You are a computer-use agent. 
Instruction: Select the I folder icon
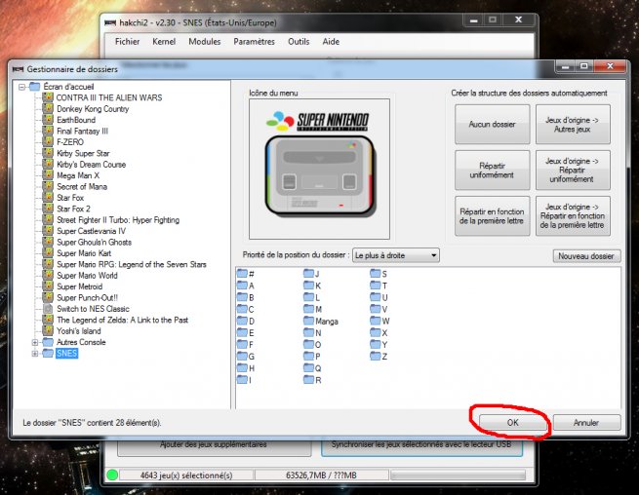(x=242, y=379)
